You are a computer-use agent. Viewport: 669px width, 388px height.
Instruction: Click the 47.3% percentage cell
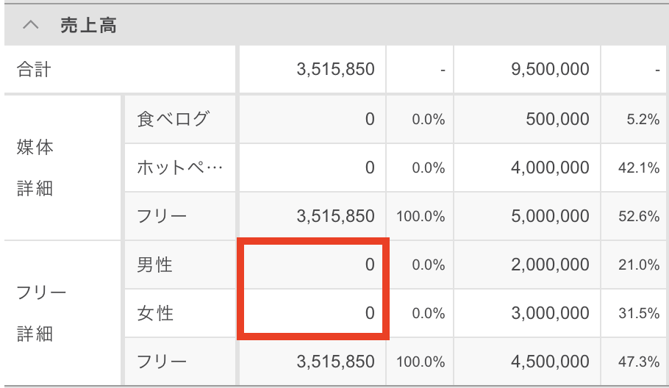pos(639,362)
